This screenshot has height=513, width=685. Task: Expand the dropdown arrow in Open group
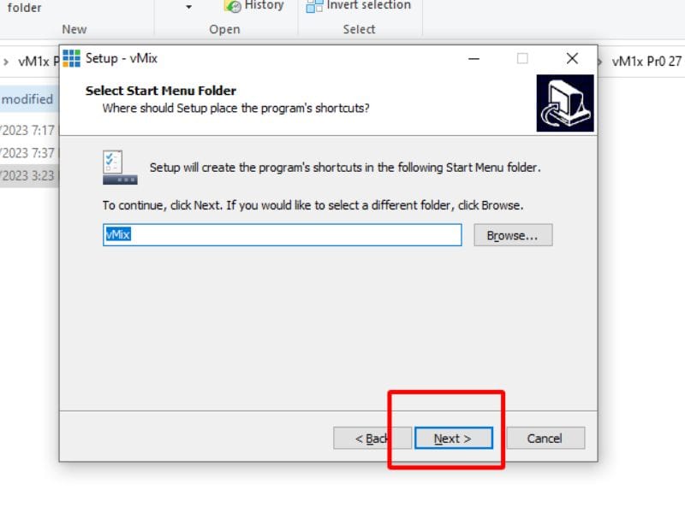188,7
